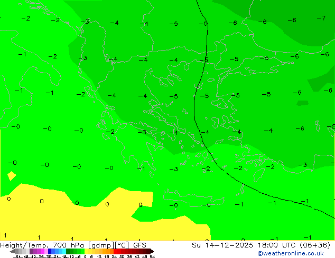Click the 'Height/Temp. 700 hPa' title text
This screenshot has height=258, width=335.
[43, 245]
